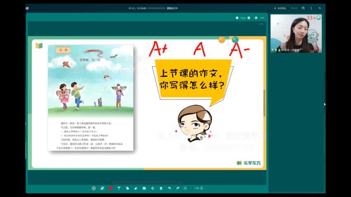This screenshot has width=351, height=197.
Task: Click the 01:12 / 01:50:00 timer text
Action: tap(137, 8)
